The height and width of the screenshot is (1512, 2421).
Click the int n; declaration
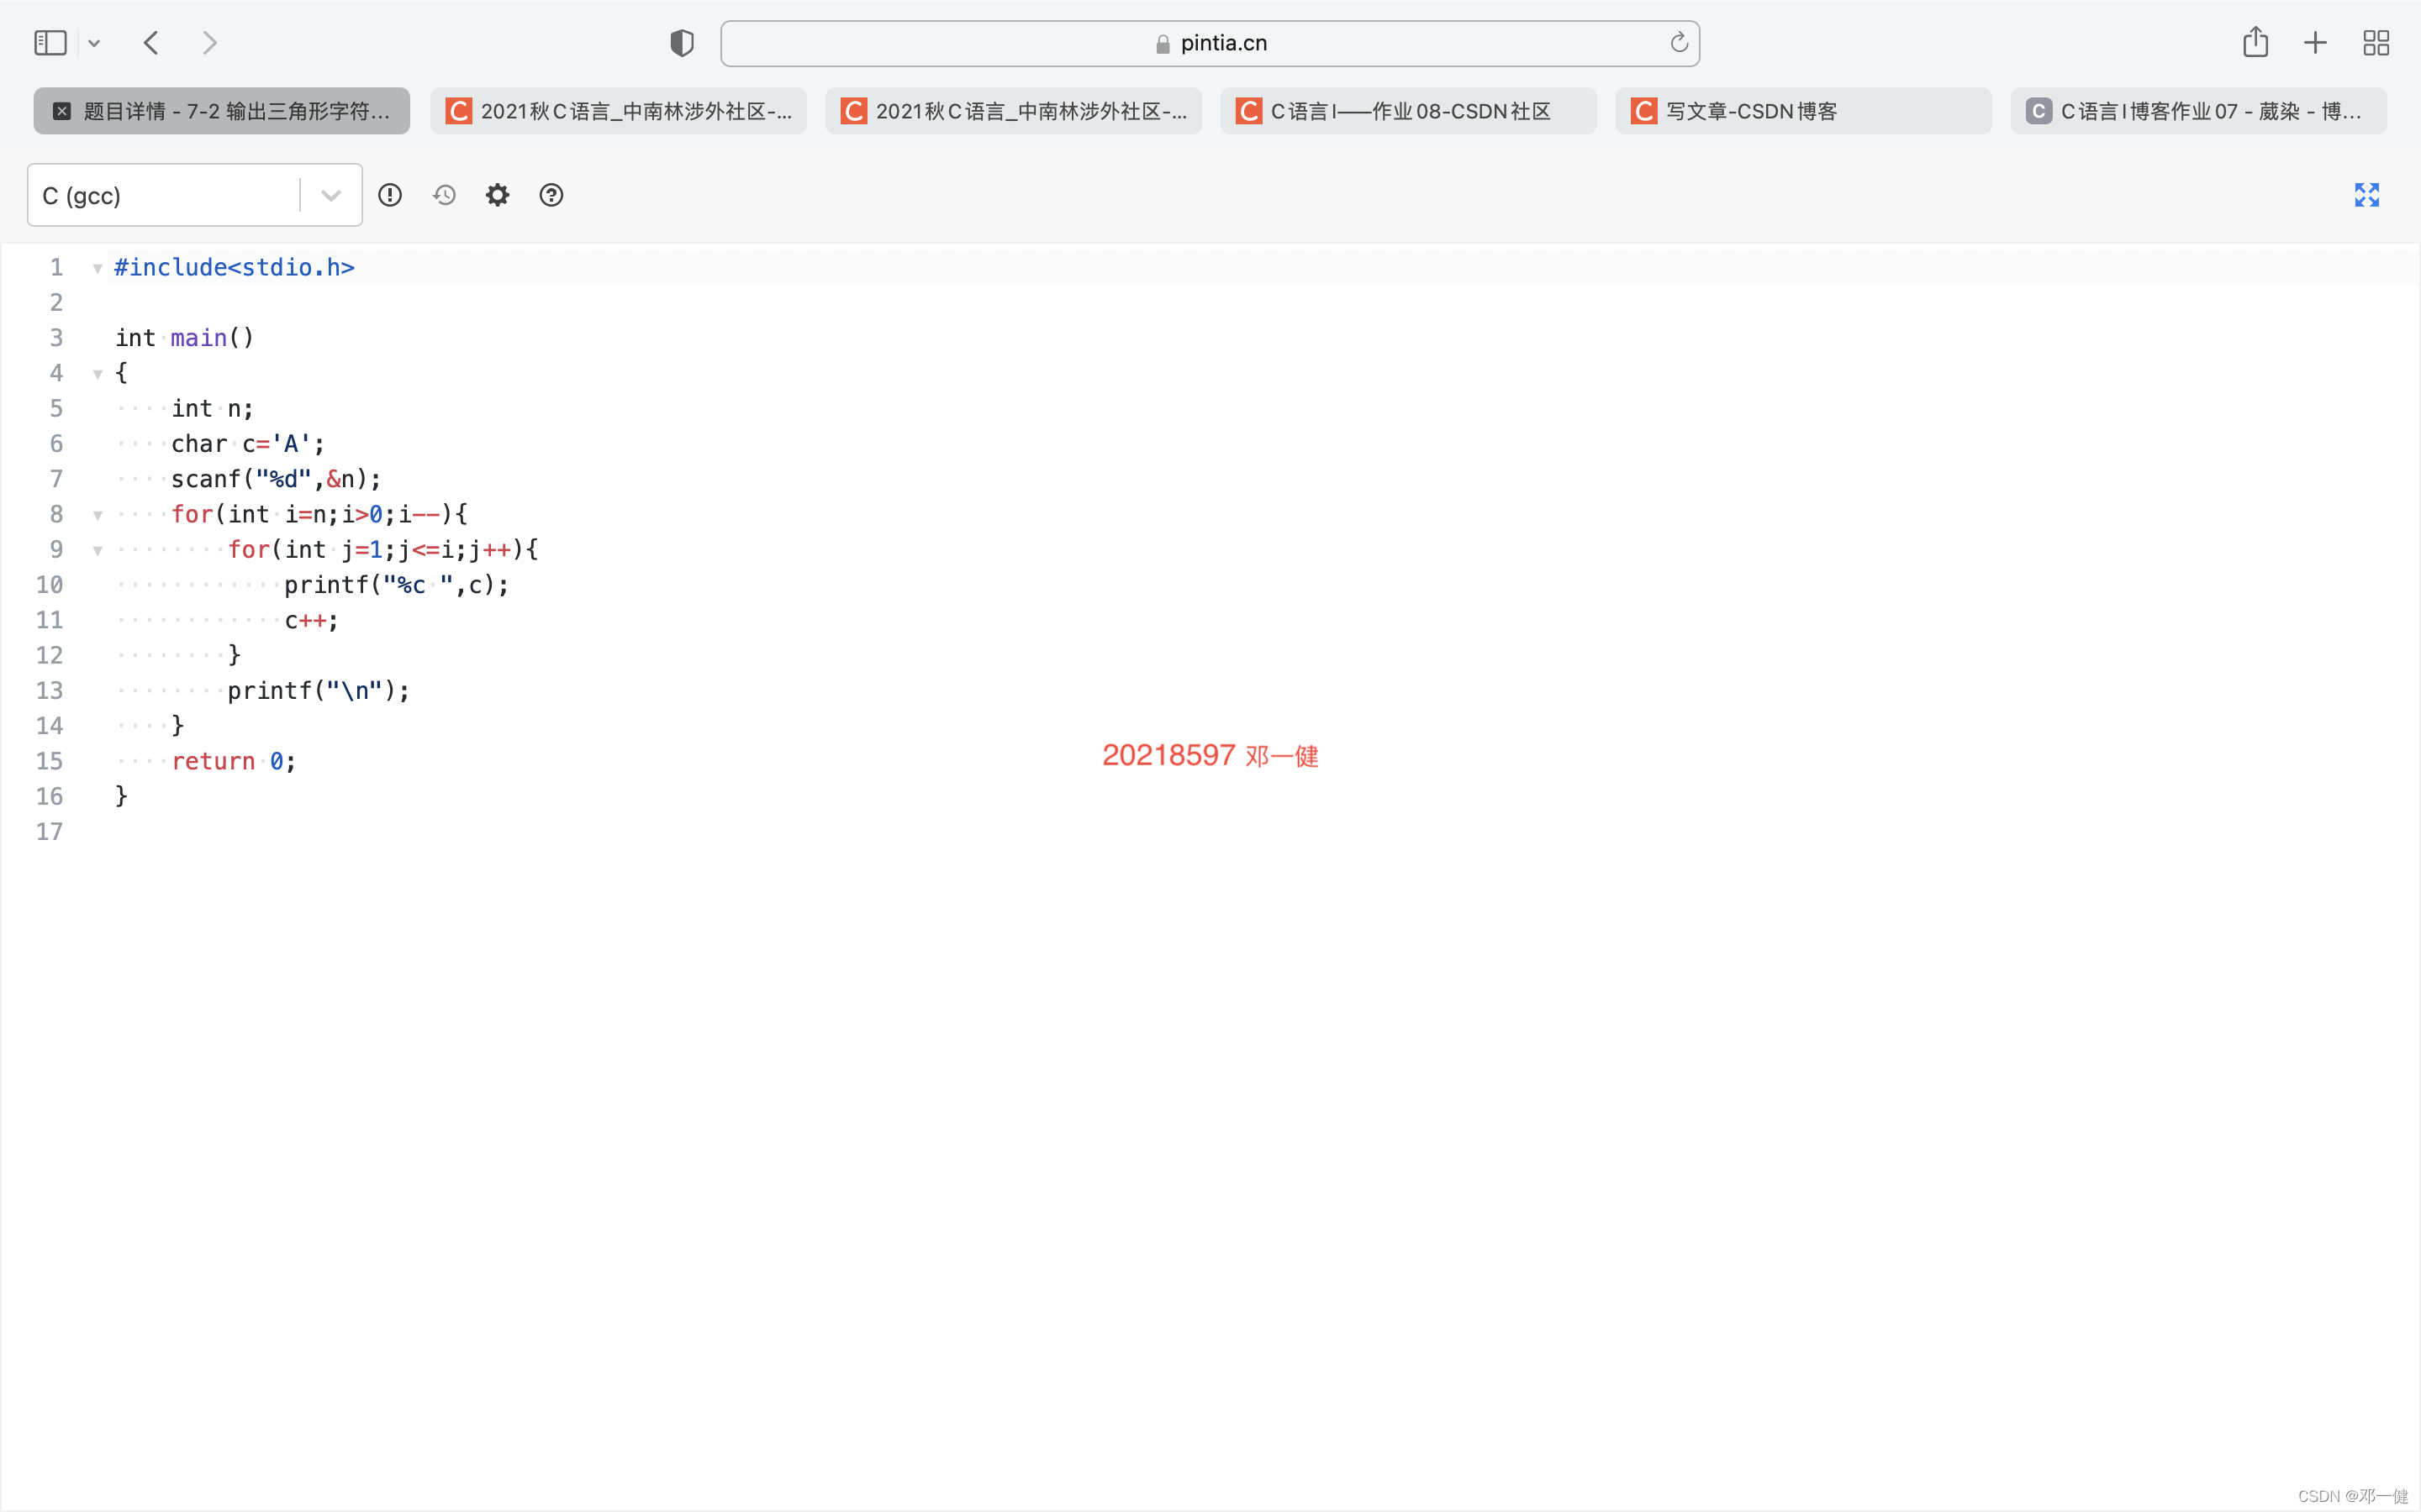(212, 408)
